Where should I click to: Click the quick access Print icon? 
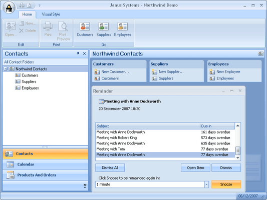(x=22, y=5)
